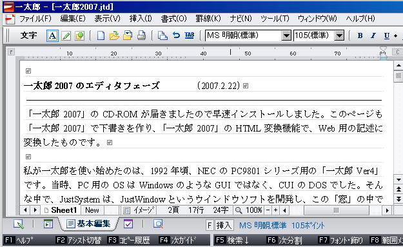Screen dimensions: 403x247
Task: Open the 書式(O) menu
Action: point(173,19)
